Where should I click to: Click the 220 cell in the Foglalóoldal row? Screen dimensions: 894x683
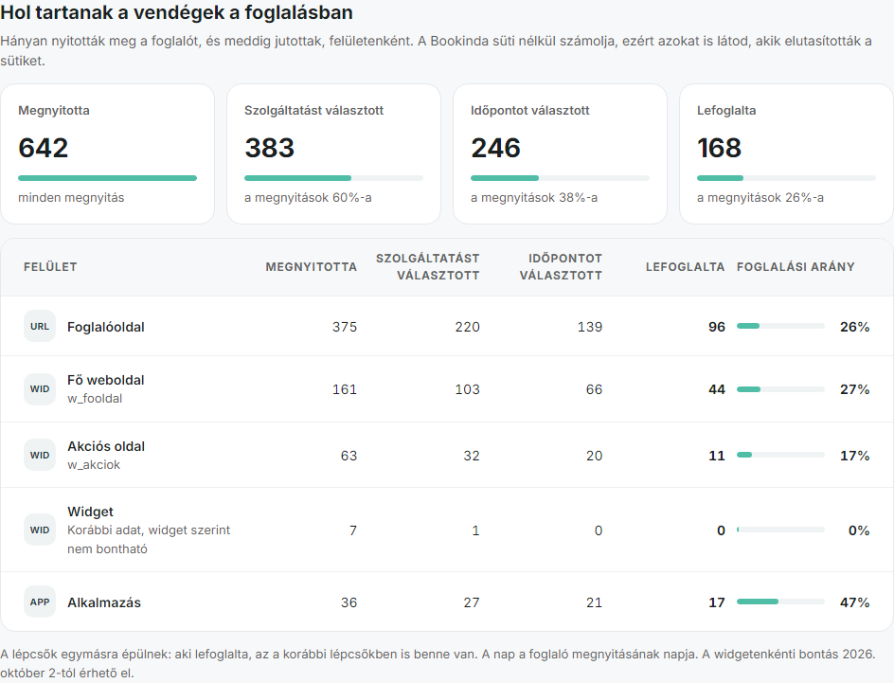[x=468, y=327]
